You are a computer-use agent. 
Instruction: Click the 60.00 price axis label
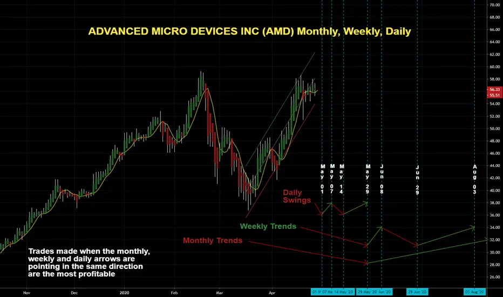click(495, 67)
